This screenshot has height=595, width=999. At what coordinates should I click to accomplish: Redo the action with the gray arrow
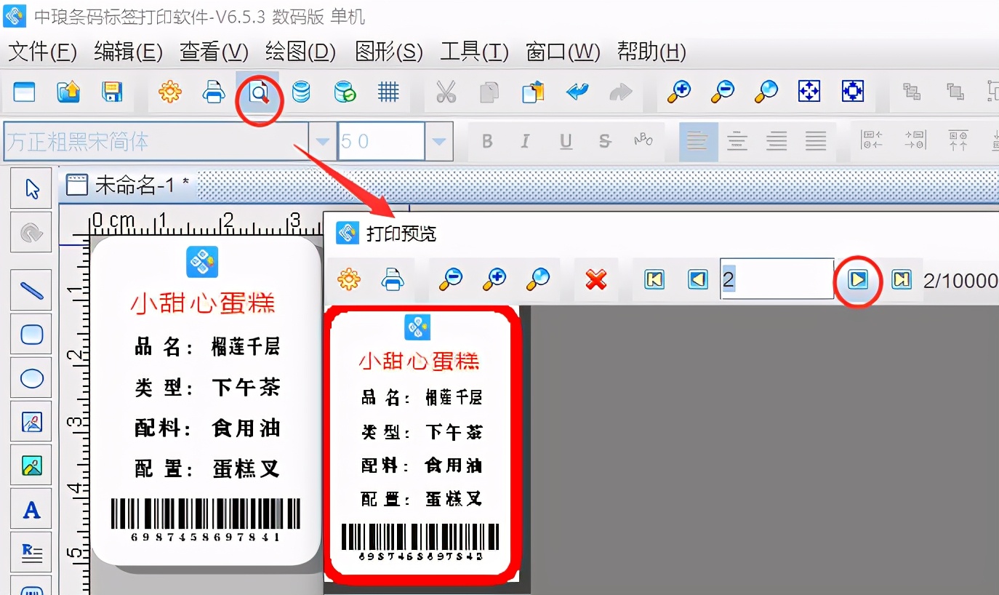[x=620, y=92]
